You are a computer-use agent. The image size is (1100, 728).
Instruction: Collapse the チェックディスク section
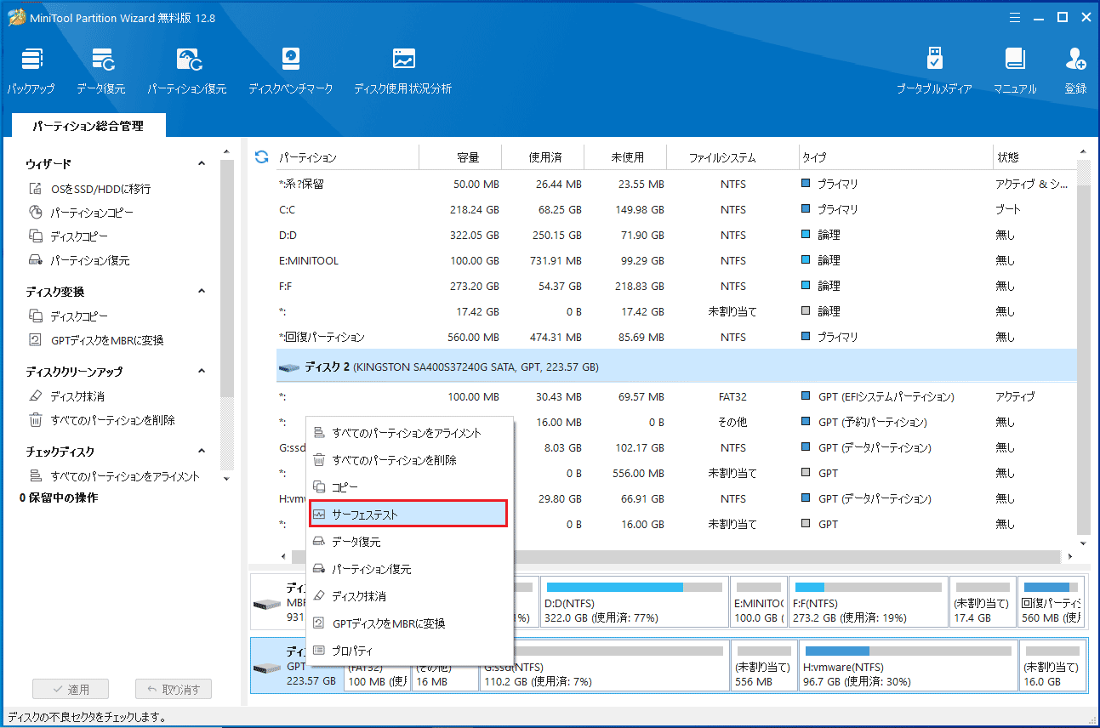click(202, 451)
